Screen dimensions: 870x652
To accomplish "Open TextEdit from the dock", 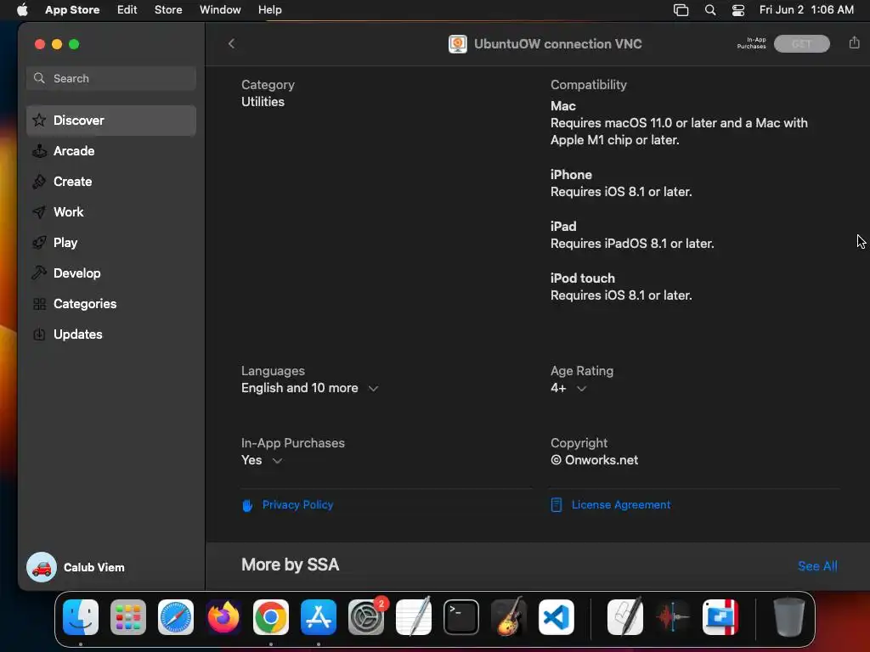I will tap(414, 616).
